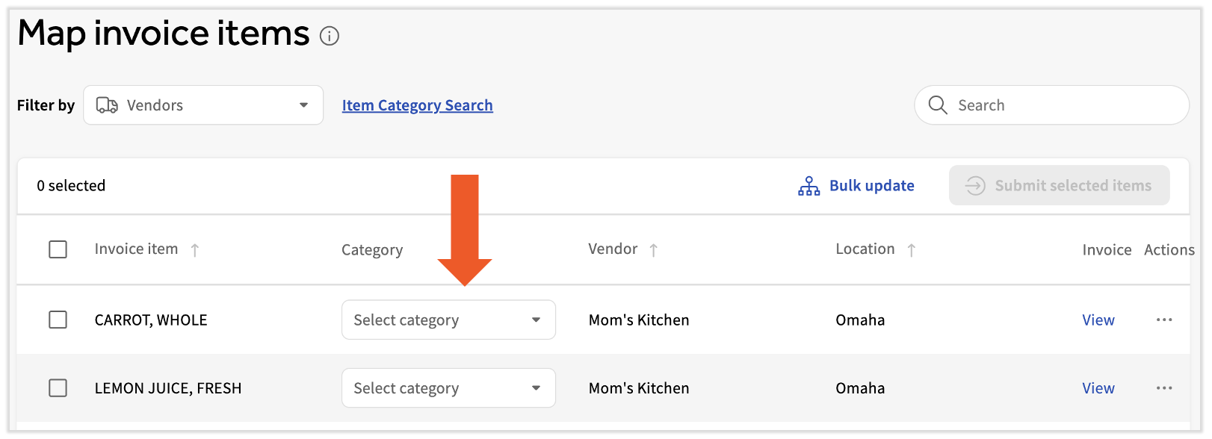
Task: Click the Submit selected items button
Action: point(1060,185)
